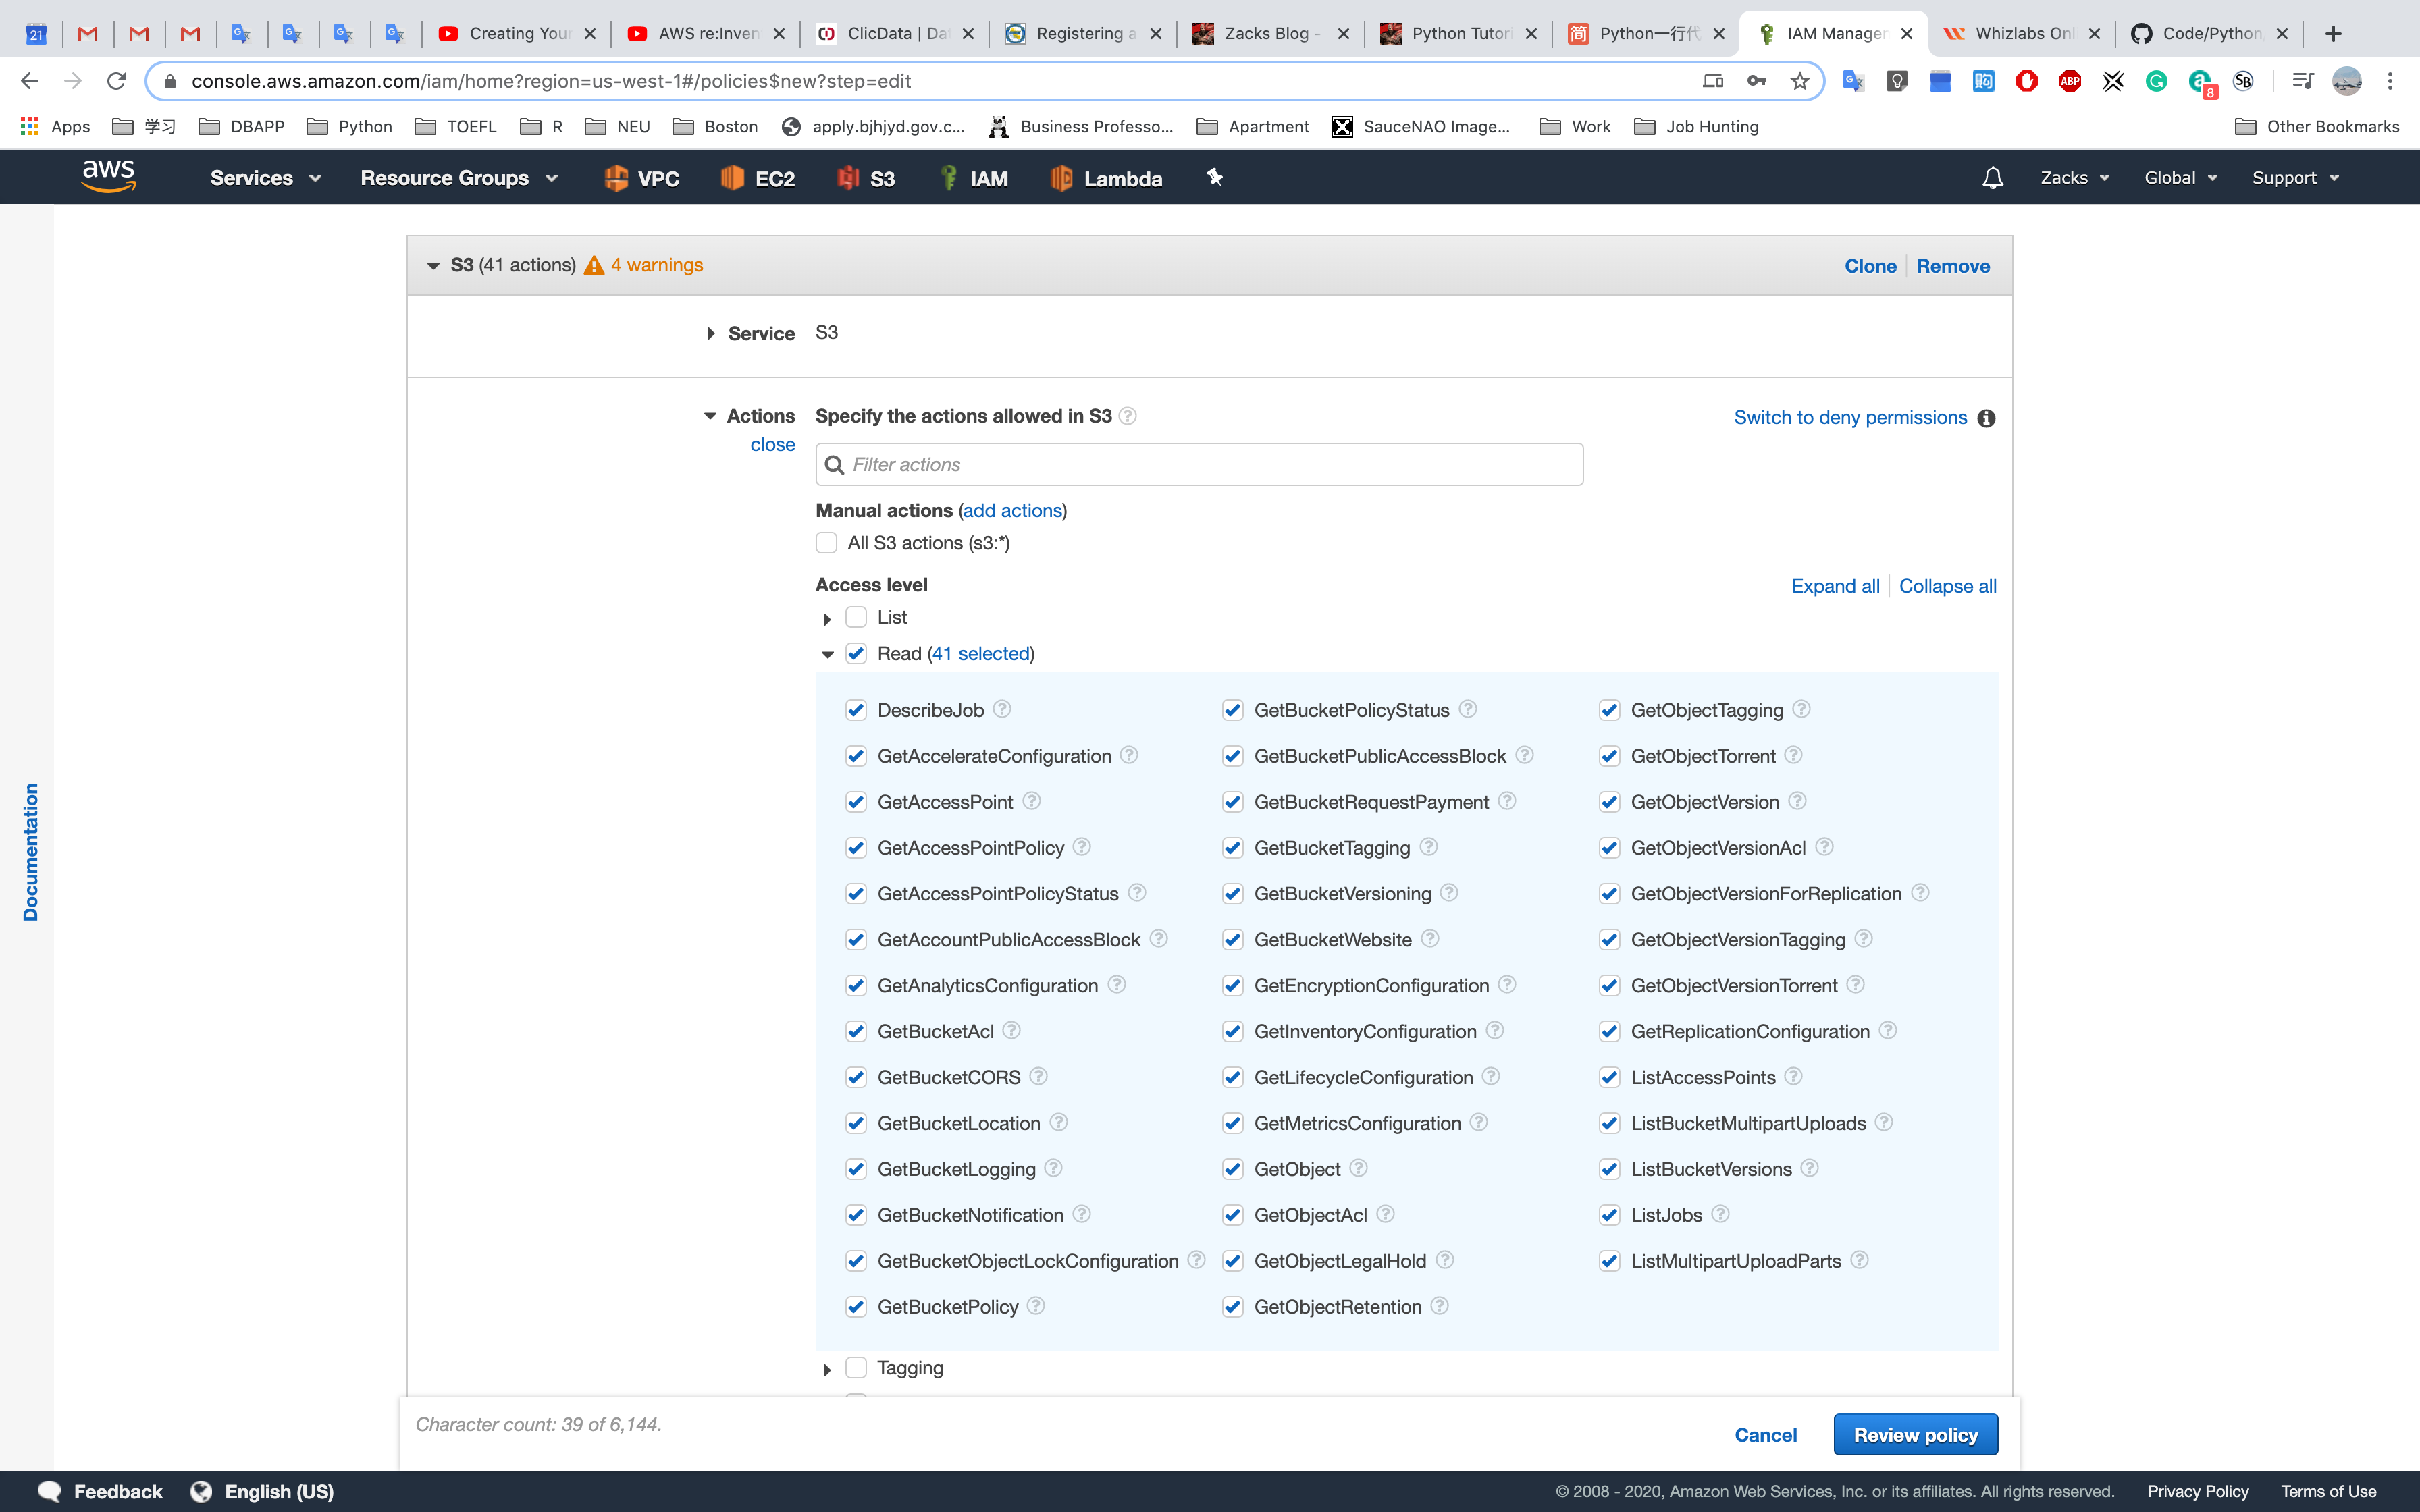This screenshot has height=1512, width=2420.
Task: Bookmark page with the star icon
Action: click(x=1799, y=81)
